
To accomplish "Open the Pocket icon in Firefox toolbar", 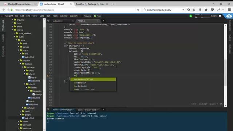I will tap(212, 10).
